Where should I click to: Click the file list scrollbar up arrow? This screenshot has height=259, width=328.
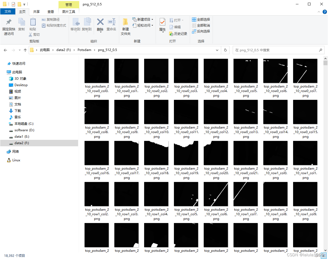click(325, 59)
